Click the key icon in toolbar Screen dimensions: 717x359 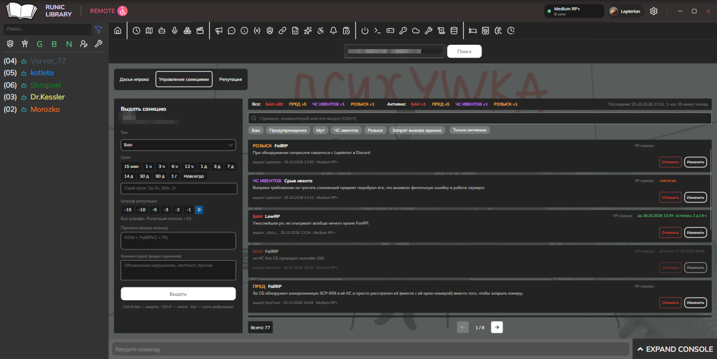[403, 31]
